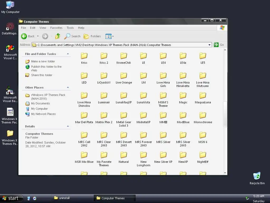Select My Computer desktop icon
Screen dimensions: 270x203
pos(10,7)
